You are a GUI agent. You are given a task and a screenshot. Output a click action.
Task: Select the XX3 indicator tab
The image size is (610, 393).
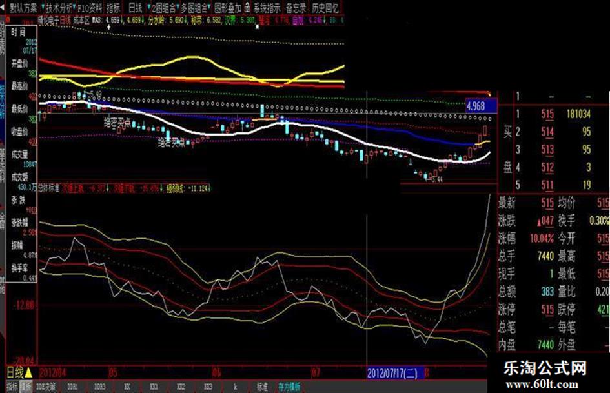pyautogui.click(x=208, y=387)
